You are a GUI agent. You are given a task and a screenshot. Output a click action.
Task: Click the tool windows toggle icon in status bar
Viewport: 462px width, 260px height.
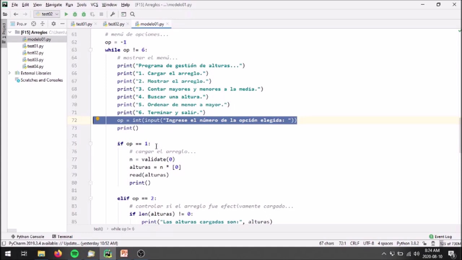(x=4, y=243)
